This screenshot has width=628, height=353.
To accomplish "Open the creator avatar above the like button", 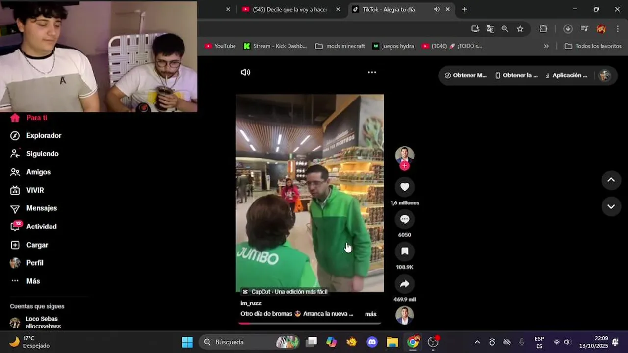I will point(405,155).
